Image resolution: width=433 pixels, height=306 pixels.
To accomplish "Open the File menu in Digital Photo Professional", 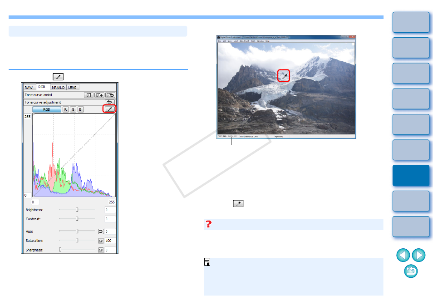I will (x=220, y=41).
